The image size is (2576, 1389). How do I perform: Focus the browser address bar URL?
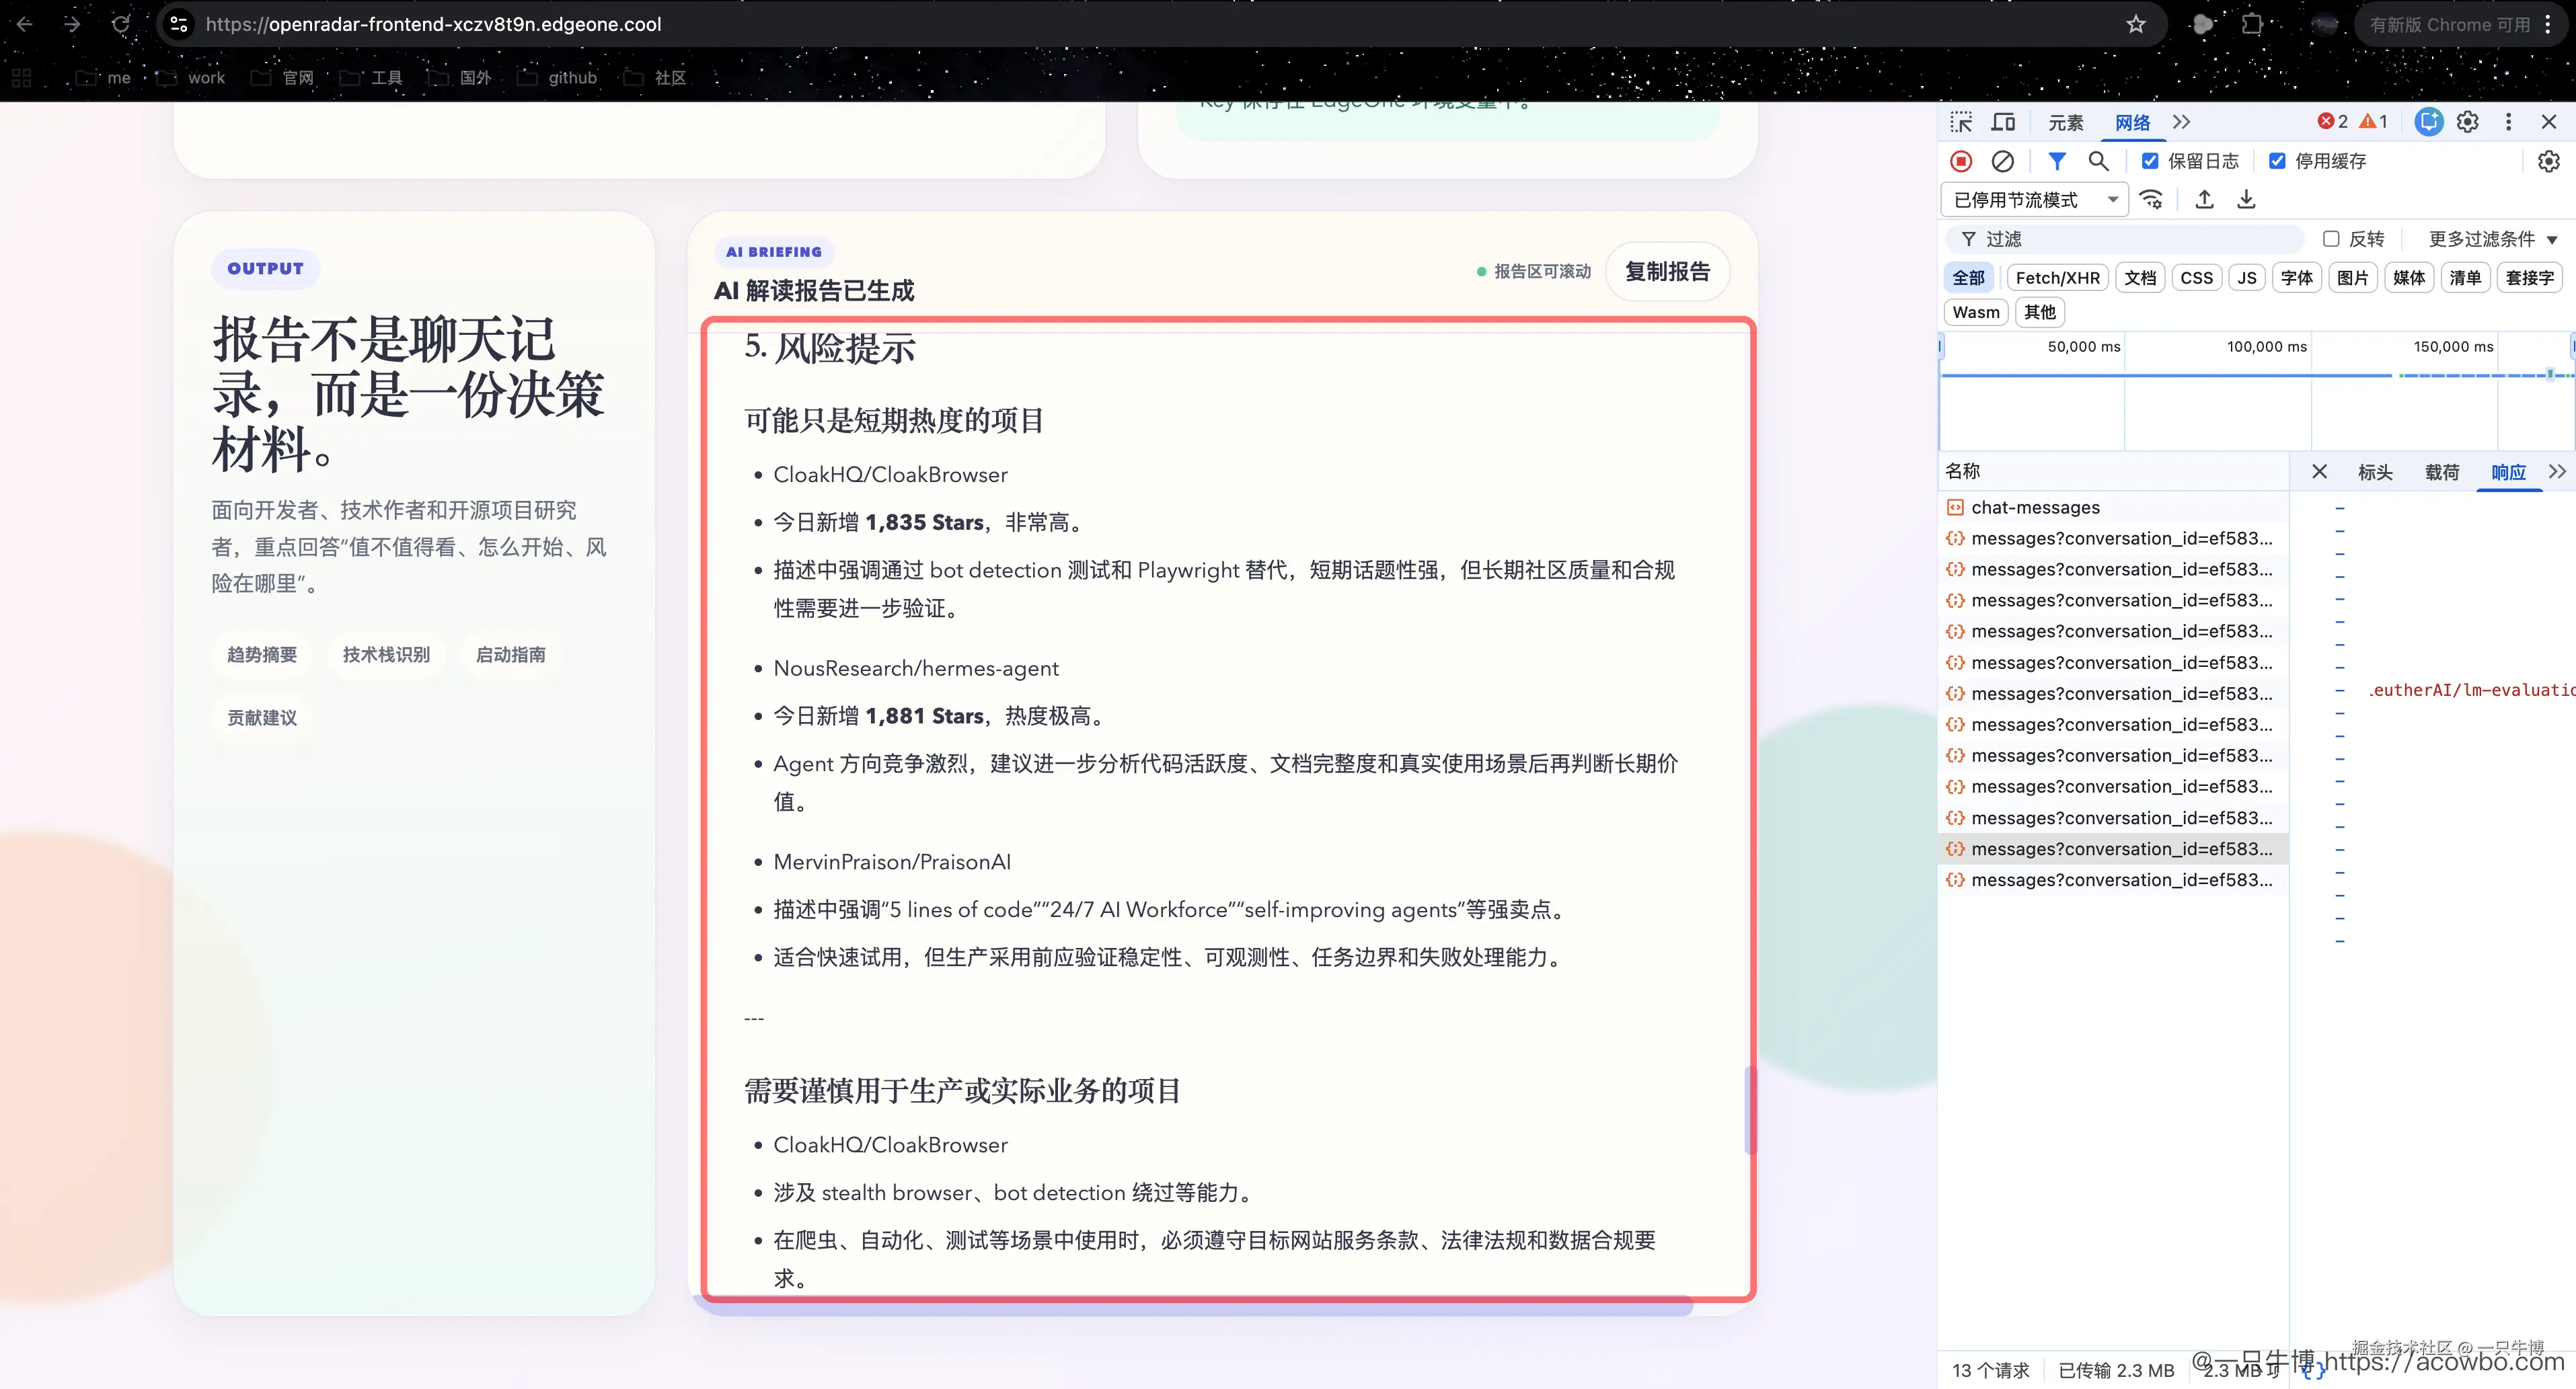[433, 24]
